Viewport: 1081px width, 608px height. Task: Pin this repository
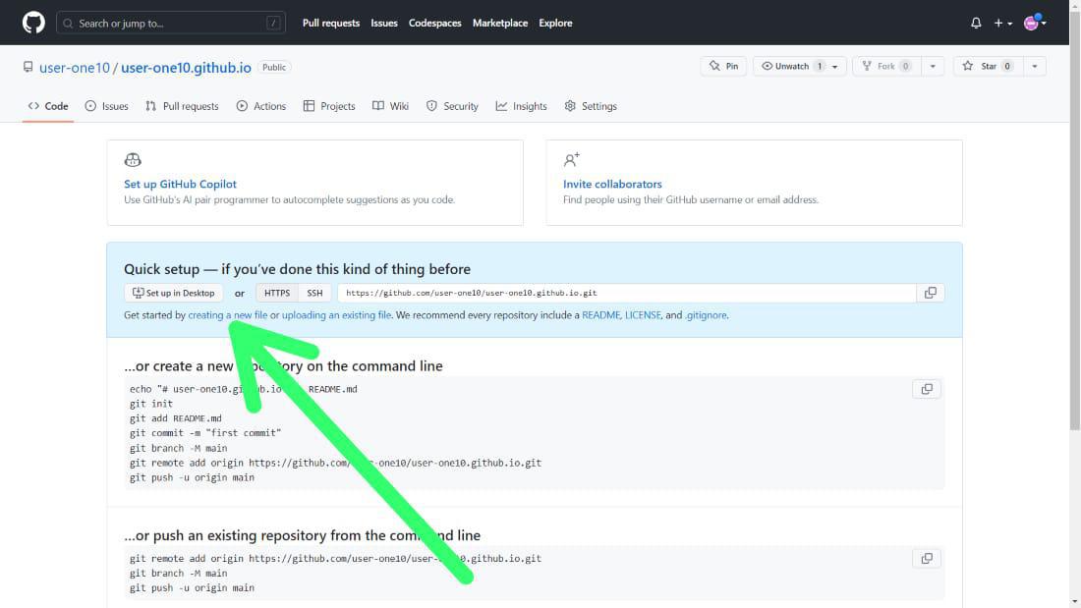pos(723,66)
